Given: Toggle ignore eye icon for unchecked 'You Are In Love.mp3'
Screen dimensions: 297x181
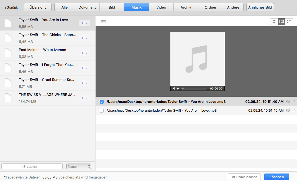Looking at the screenshot, I should tap(288, 110).
